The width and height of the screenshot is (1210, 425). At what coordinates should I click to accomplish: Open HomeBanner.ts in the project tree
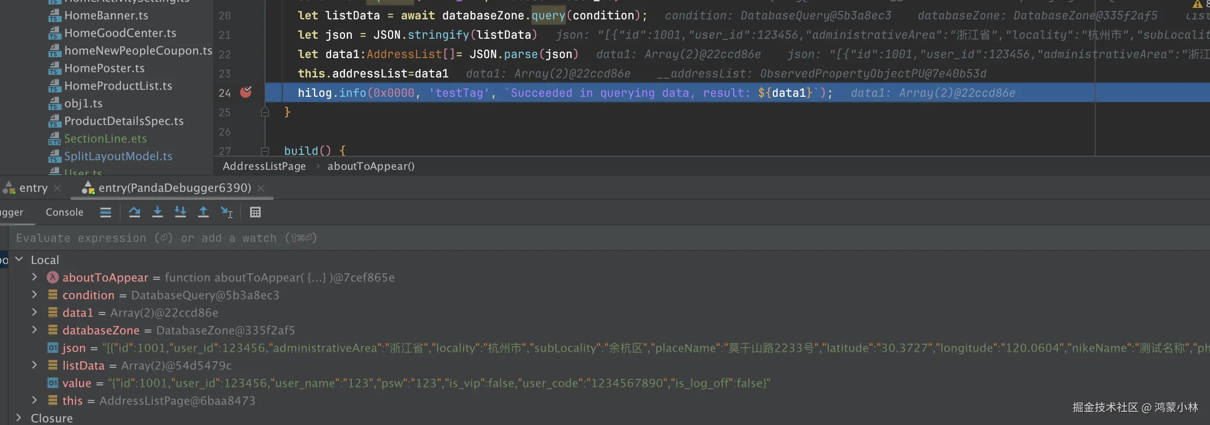click(x=106, y=15)
